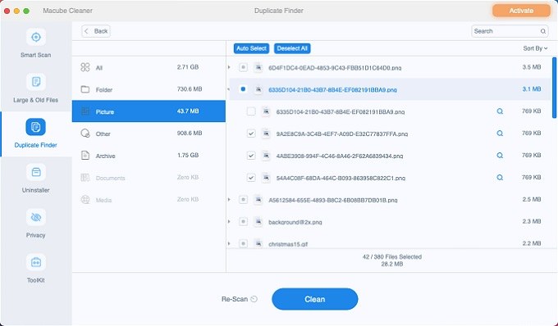558x326 pixels.
Task: Open the Sort By dropdown
Action: (x=535, y=48)
